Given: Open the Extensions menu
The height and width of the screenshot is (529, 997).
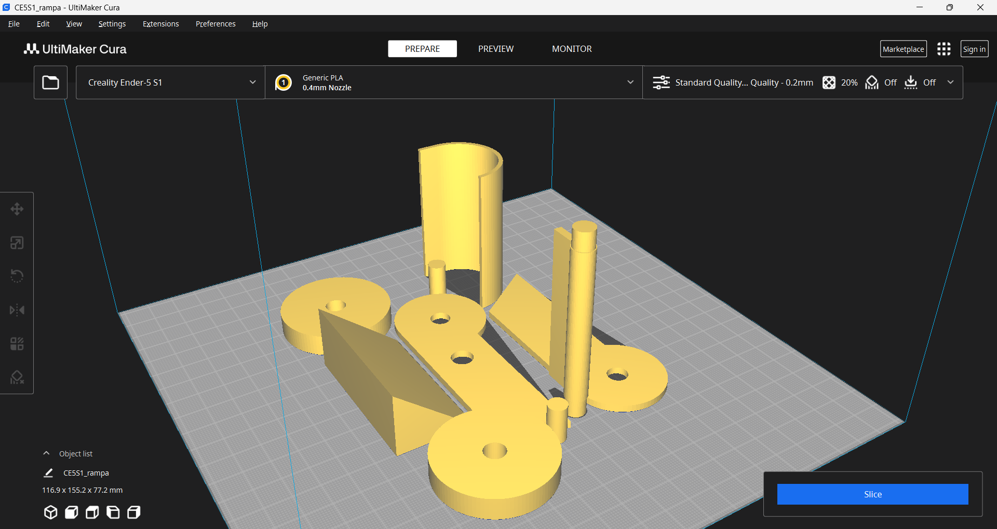Looking at the screenshot, I should click(160, 23).
